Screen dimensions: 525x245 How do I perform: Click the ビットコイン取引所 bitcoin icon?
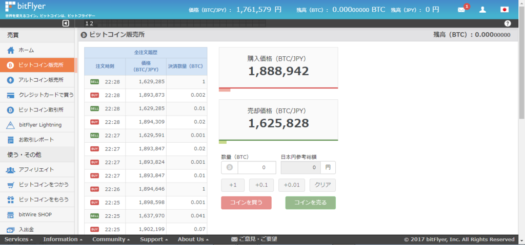click(x=10, y=110)
